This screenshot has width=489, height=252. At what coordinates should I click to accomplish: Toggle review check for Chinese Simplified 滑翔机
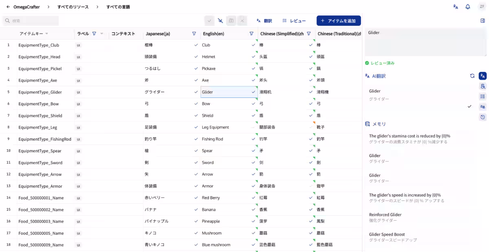[311, 92]
